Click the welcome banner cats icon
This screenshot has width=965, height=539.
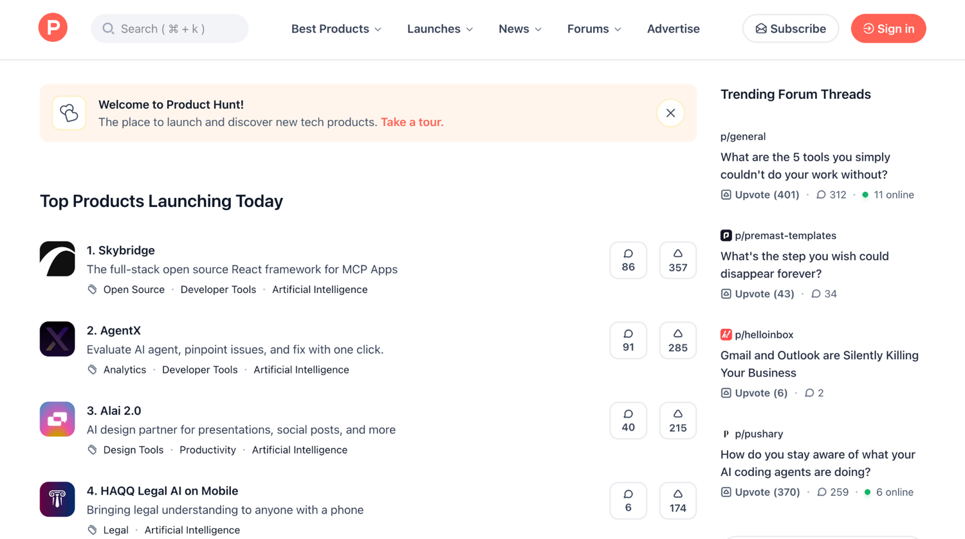69,113
